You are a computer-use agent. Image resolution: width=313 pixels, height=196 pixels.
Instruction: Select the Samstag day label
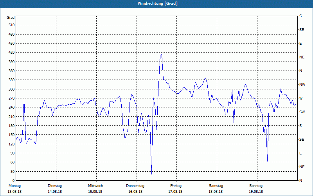point(216,186)
